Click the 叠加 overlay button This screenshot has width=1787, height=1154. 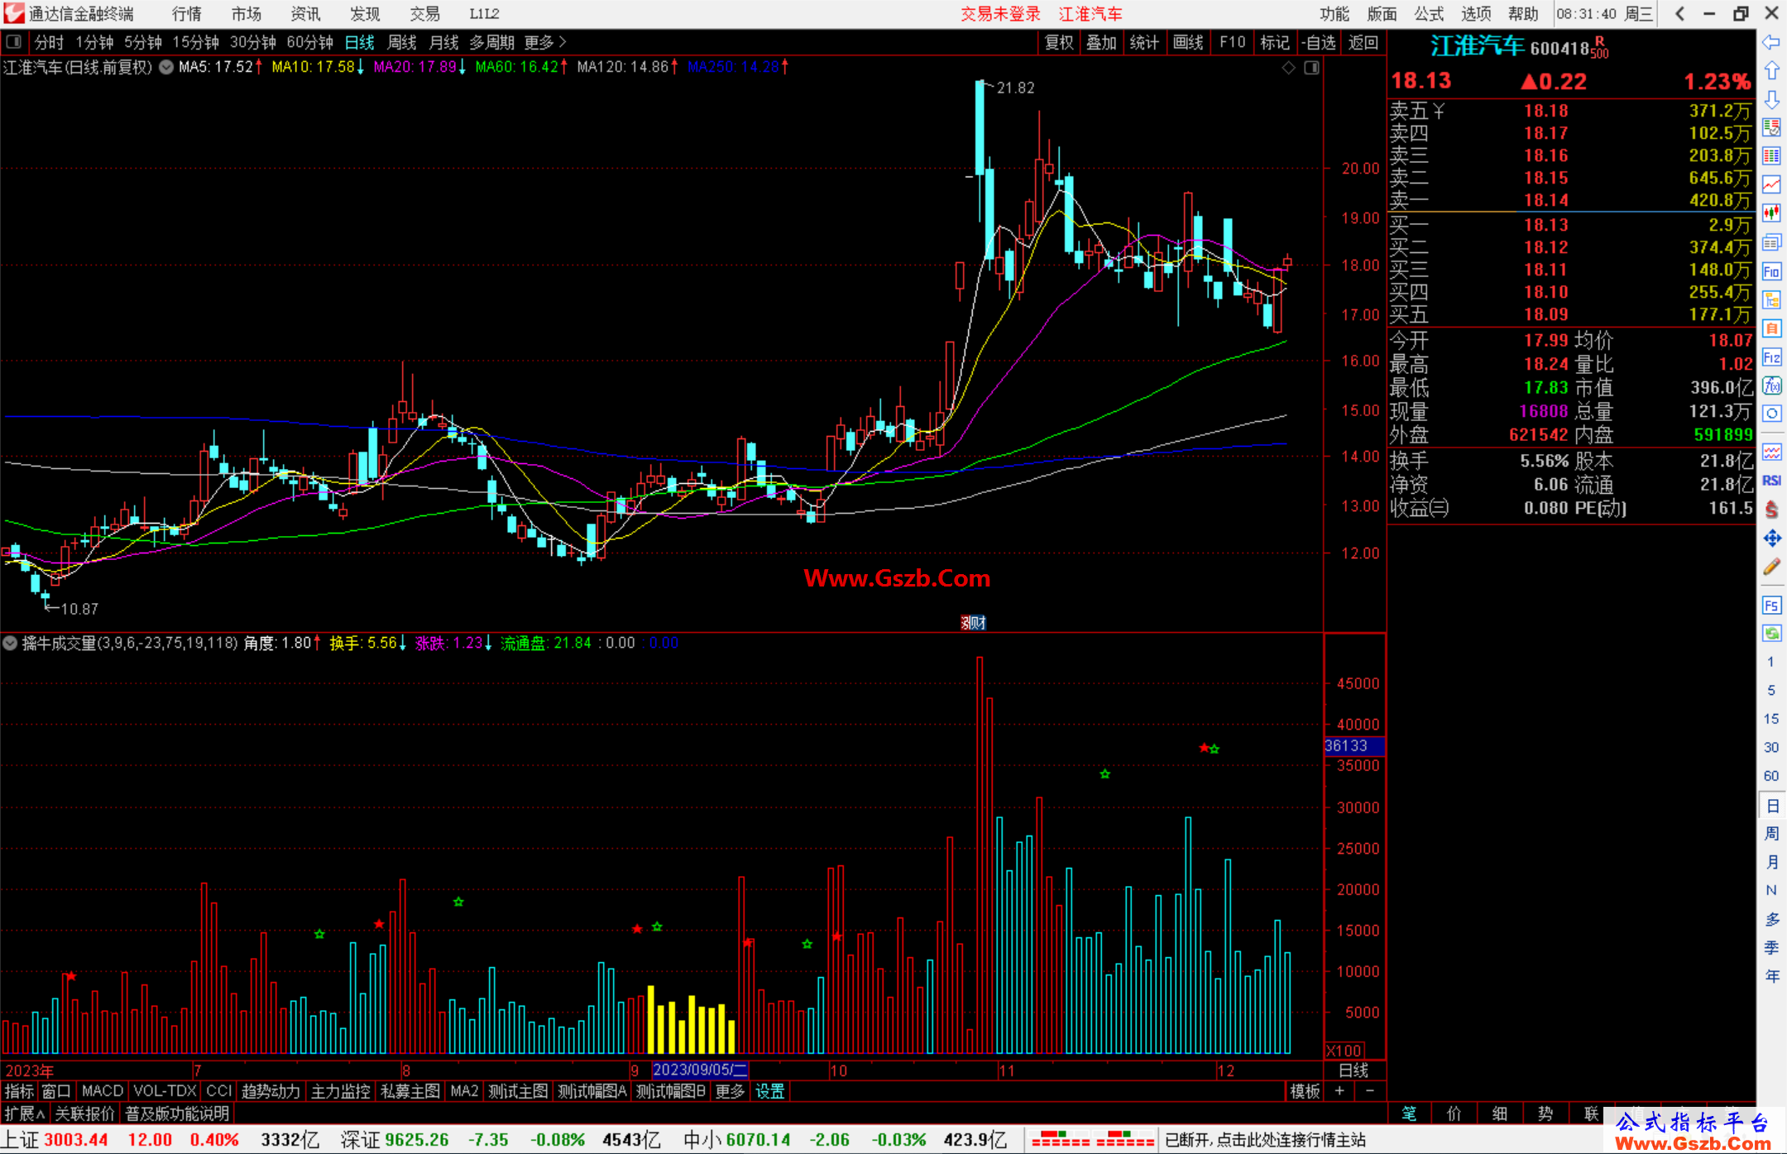[1101, 42]
